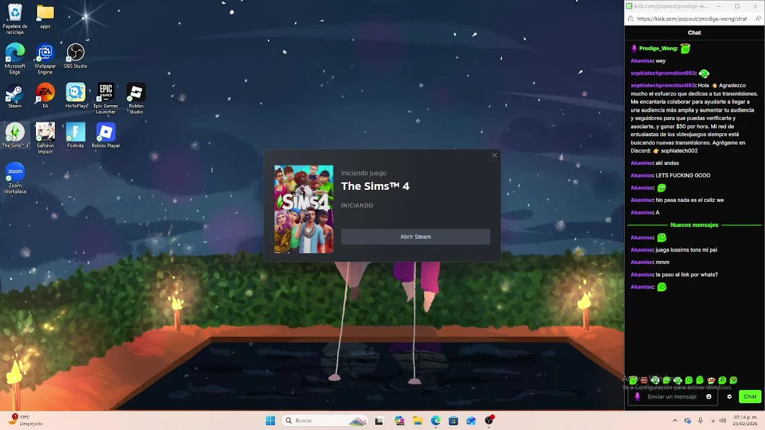765x430 pixels.
Task: Open Wallpaper Engine desktop shortcut
Action: pos(45,59)
